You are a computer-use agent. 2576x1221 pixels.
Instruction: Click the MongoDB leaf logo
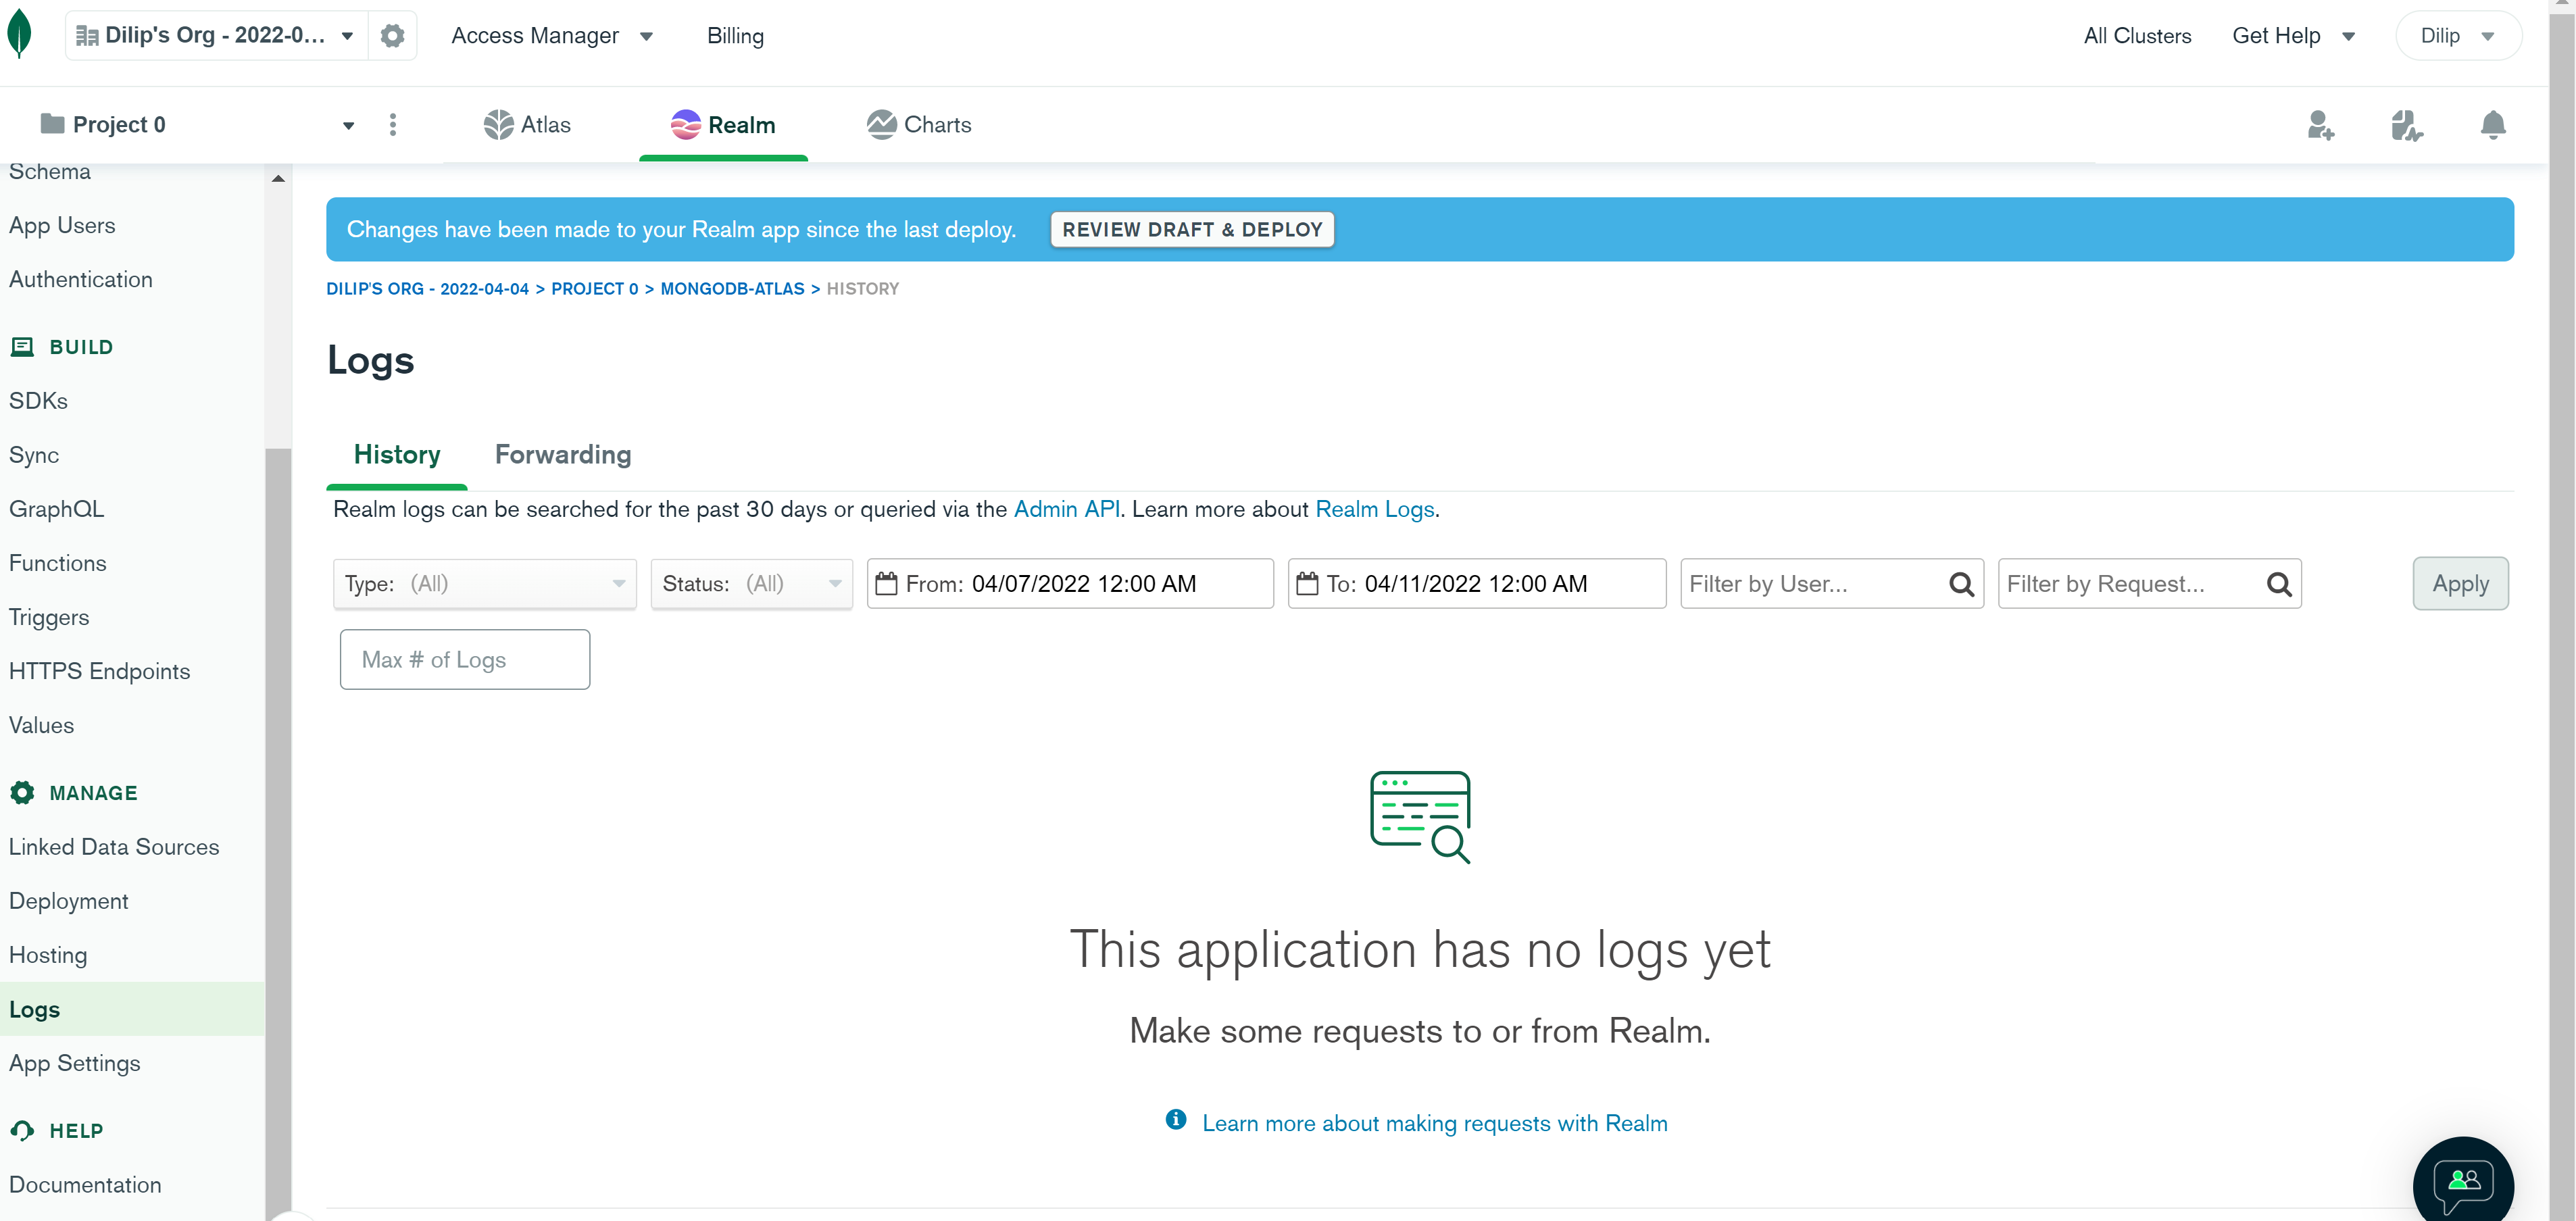(19, 34)
